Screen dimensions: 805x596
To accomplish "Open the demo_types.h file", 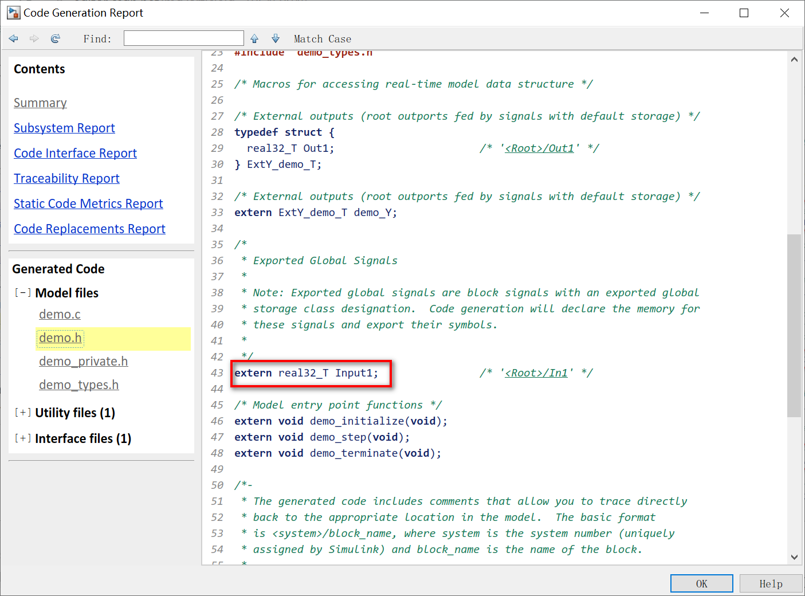I will pos(79,385).
